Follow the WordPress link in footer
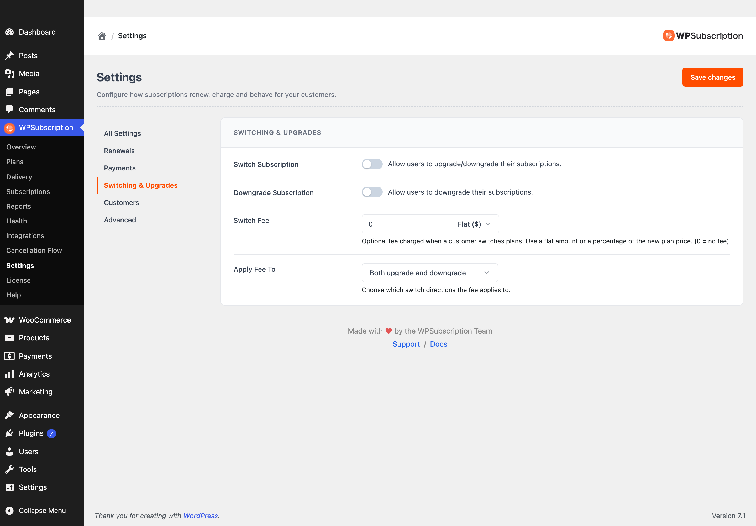 coord(201,516)
